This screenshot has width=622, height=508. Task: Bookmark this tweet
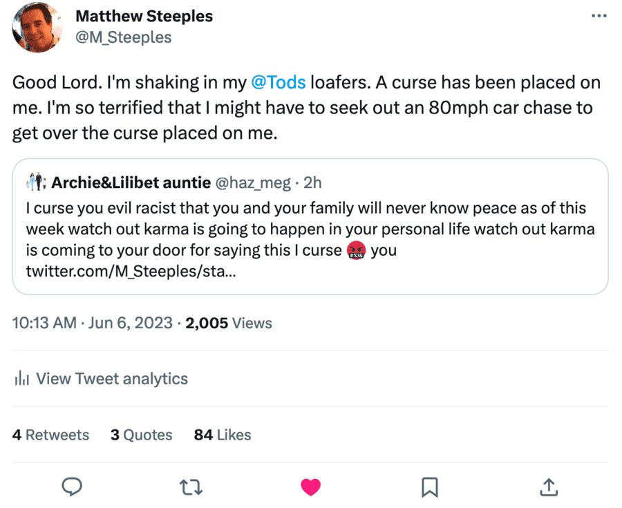[429, 487]
